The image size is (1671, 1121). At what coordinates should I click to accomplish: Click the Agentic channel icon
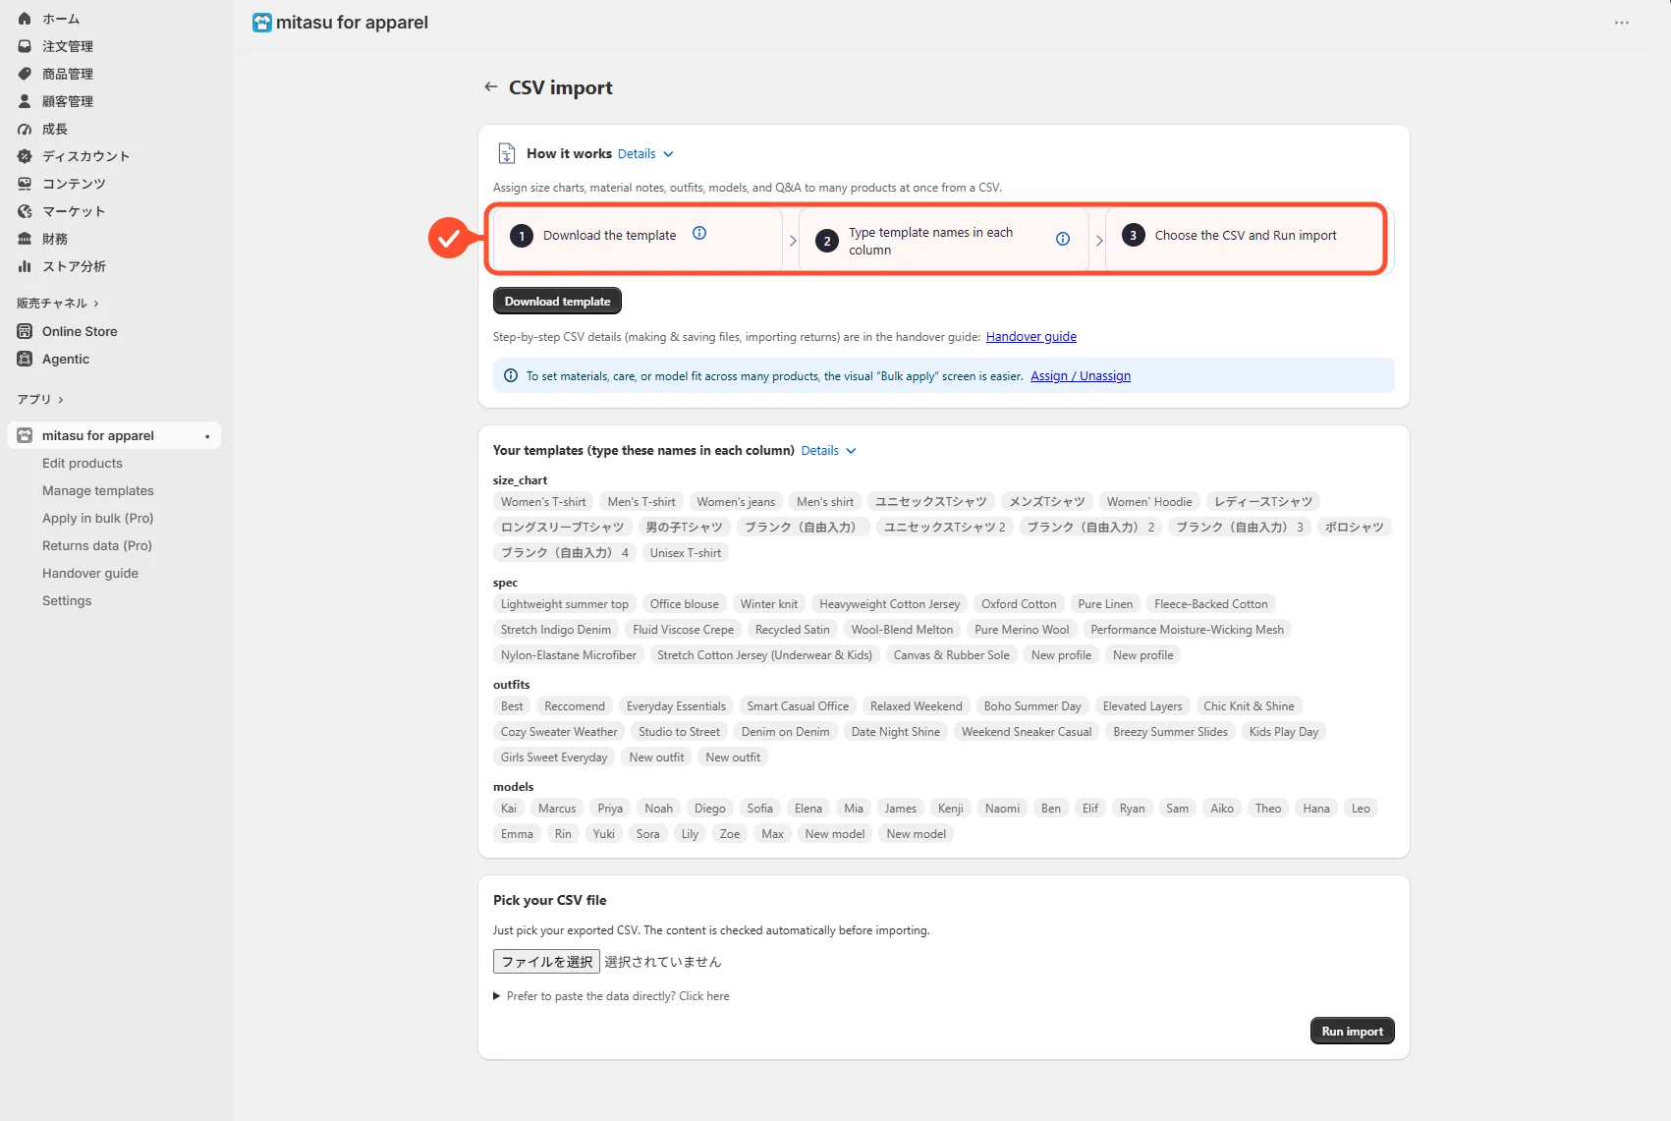click(25, 359)
